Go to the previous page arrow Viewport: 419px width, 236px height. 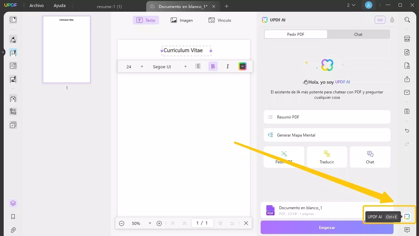point(184,223)
